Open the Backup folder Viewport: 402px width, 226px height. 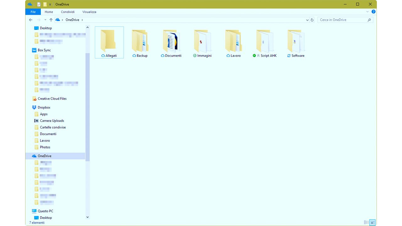click(140, 42)
